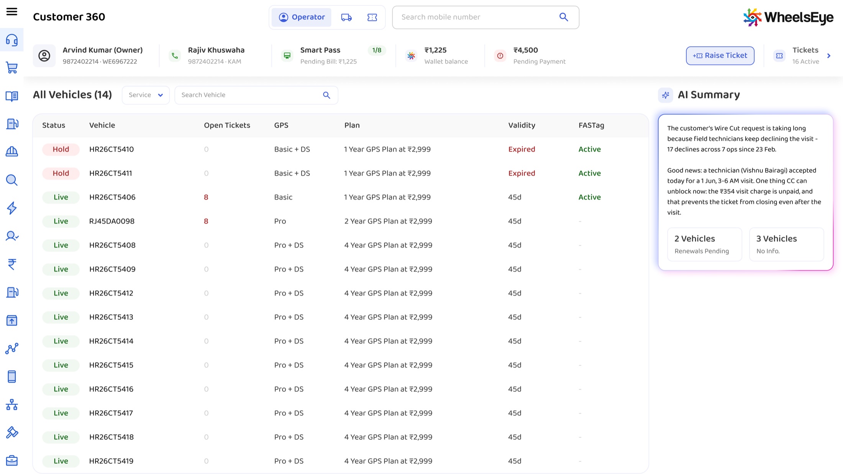Open the headset support icon in sidebar
Image resolution: width=843 pixels, height=474 pixels.
[12, 40]
